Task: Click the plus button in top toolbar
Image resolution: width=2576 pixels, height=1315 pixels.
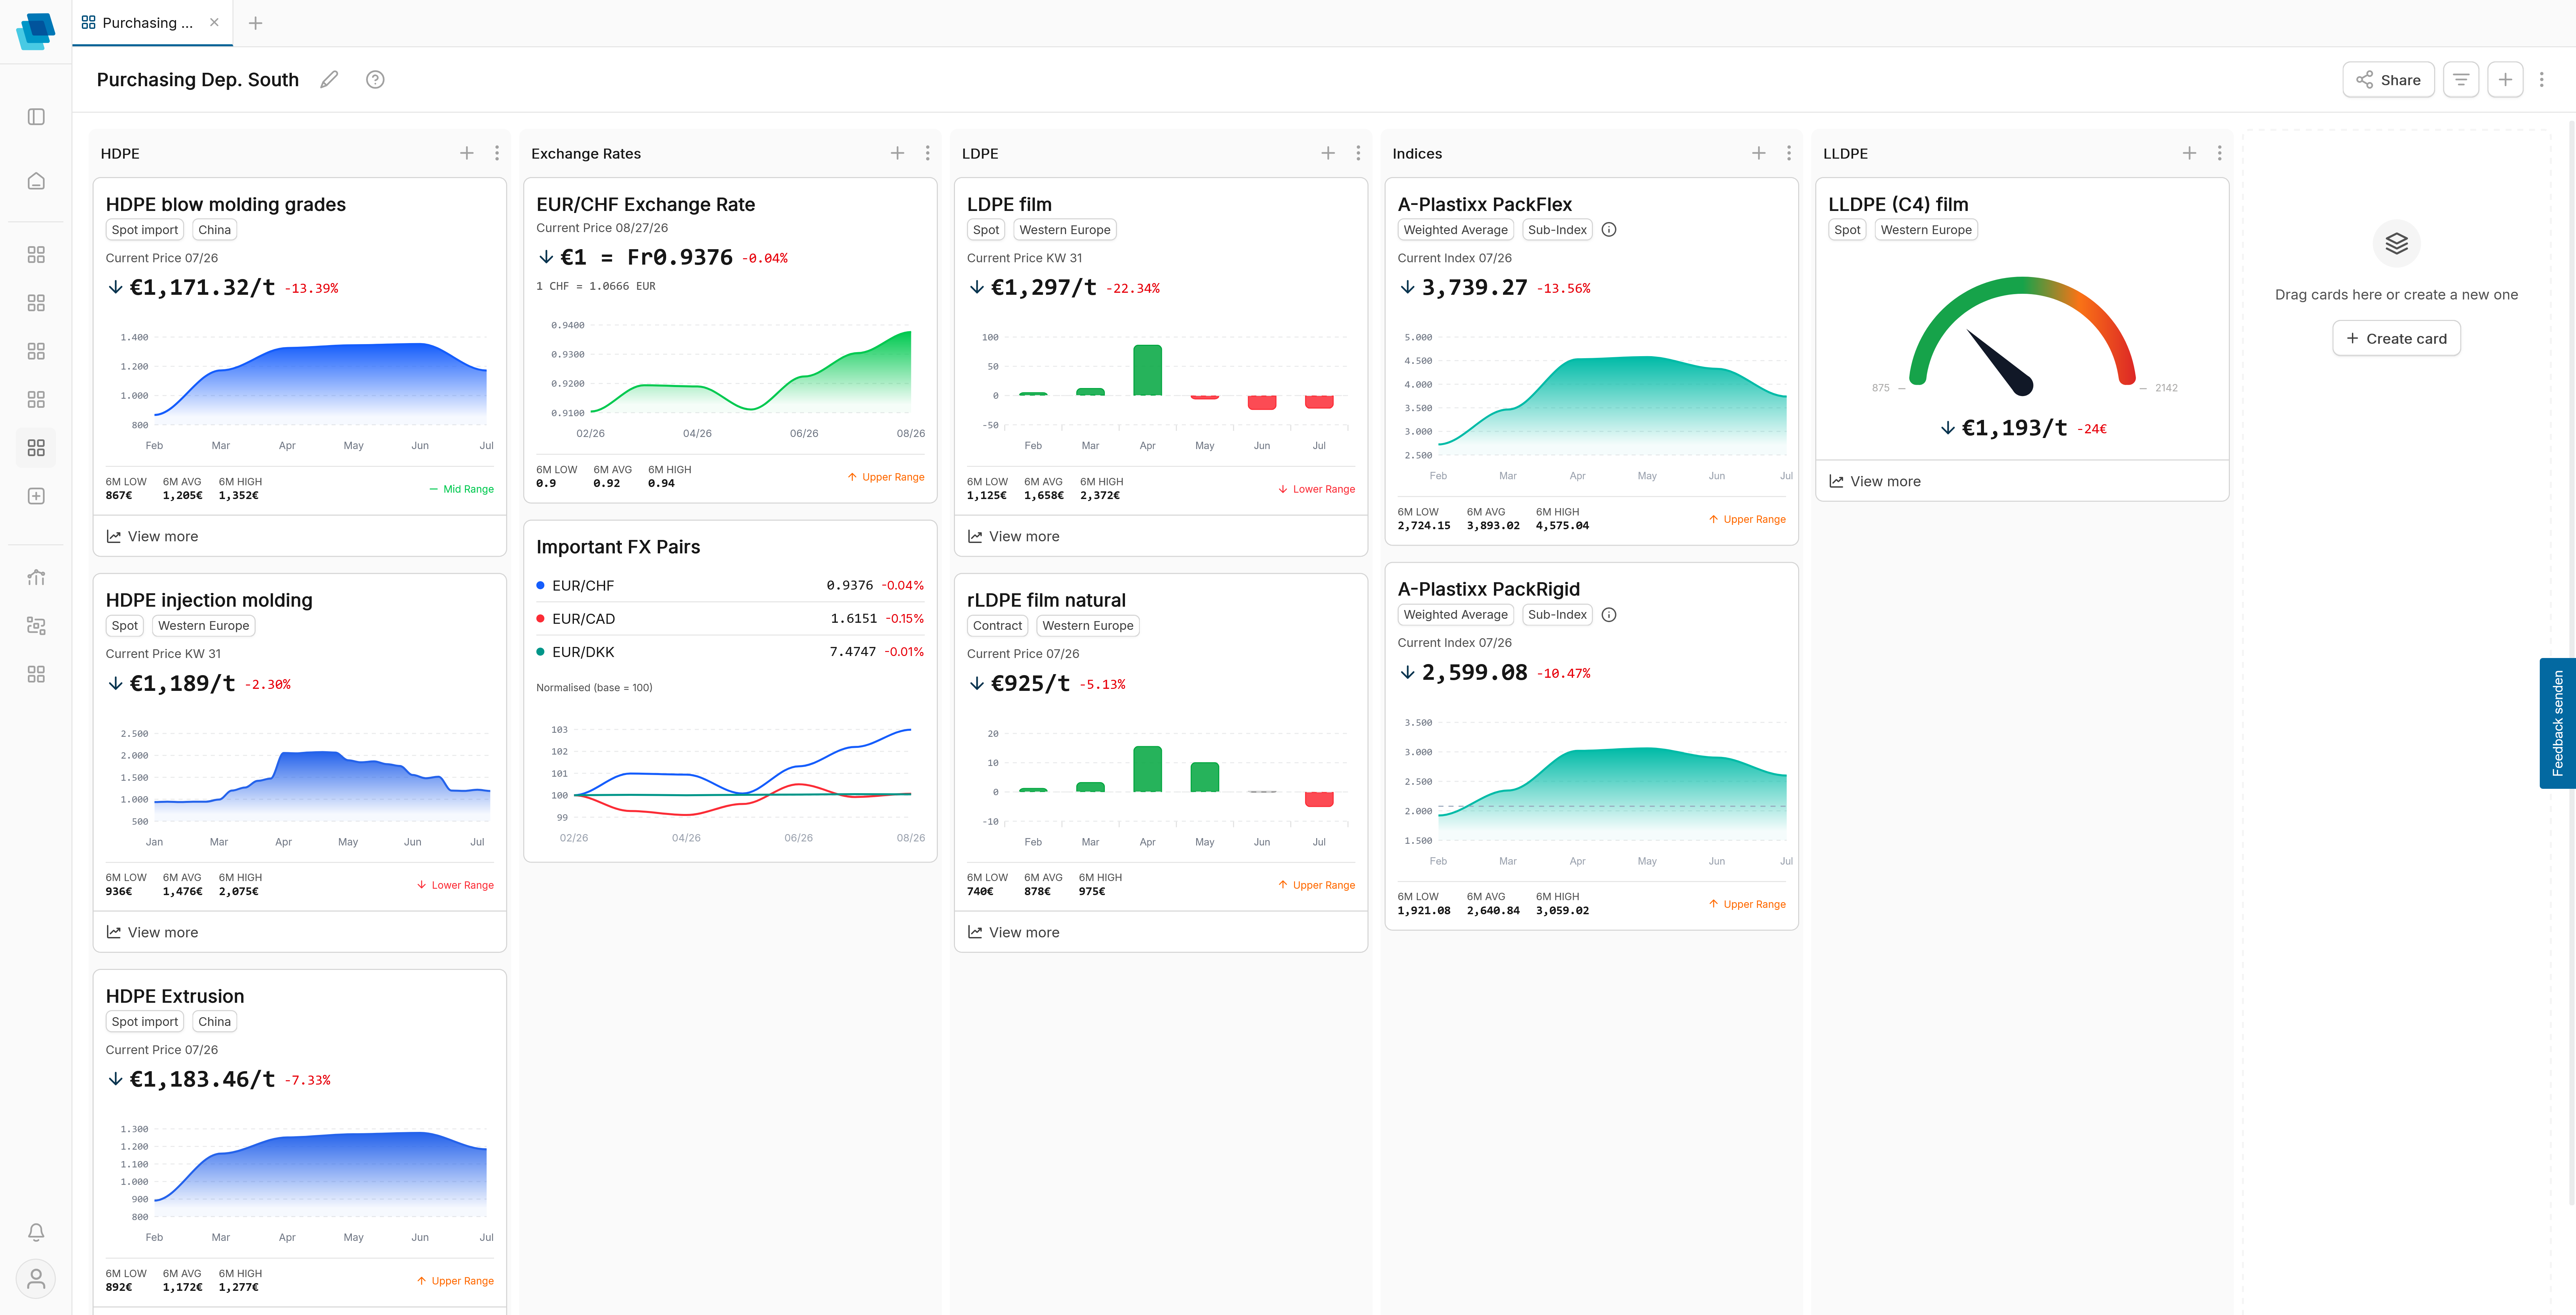Action: [x=2505, y=80]
